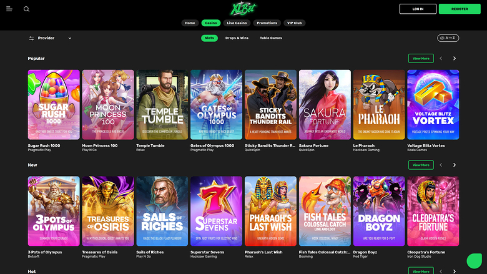Open Superstar Sevens game thumbnail

(x=216, y=212)
